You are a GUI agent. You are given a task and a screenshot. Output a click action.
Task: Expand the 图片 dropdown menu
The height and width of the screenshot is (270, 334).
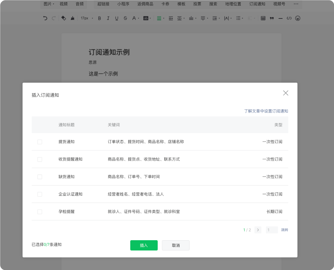point(49,4)
